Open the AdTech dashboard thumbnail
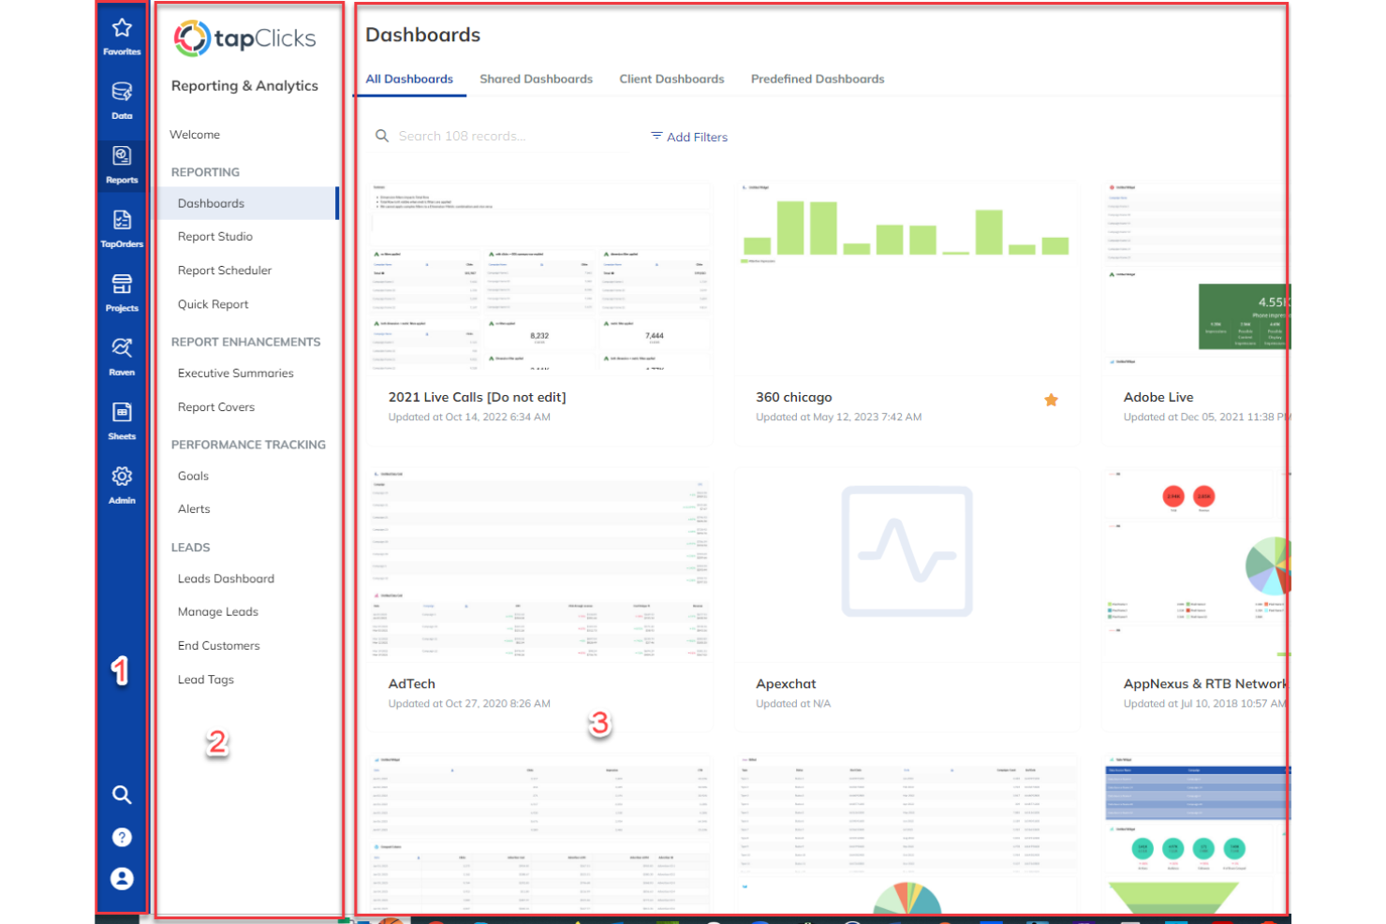This screenshot has width=1386, height=924. point(540,565)
